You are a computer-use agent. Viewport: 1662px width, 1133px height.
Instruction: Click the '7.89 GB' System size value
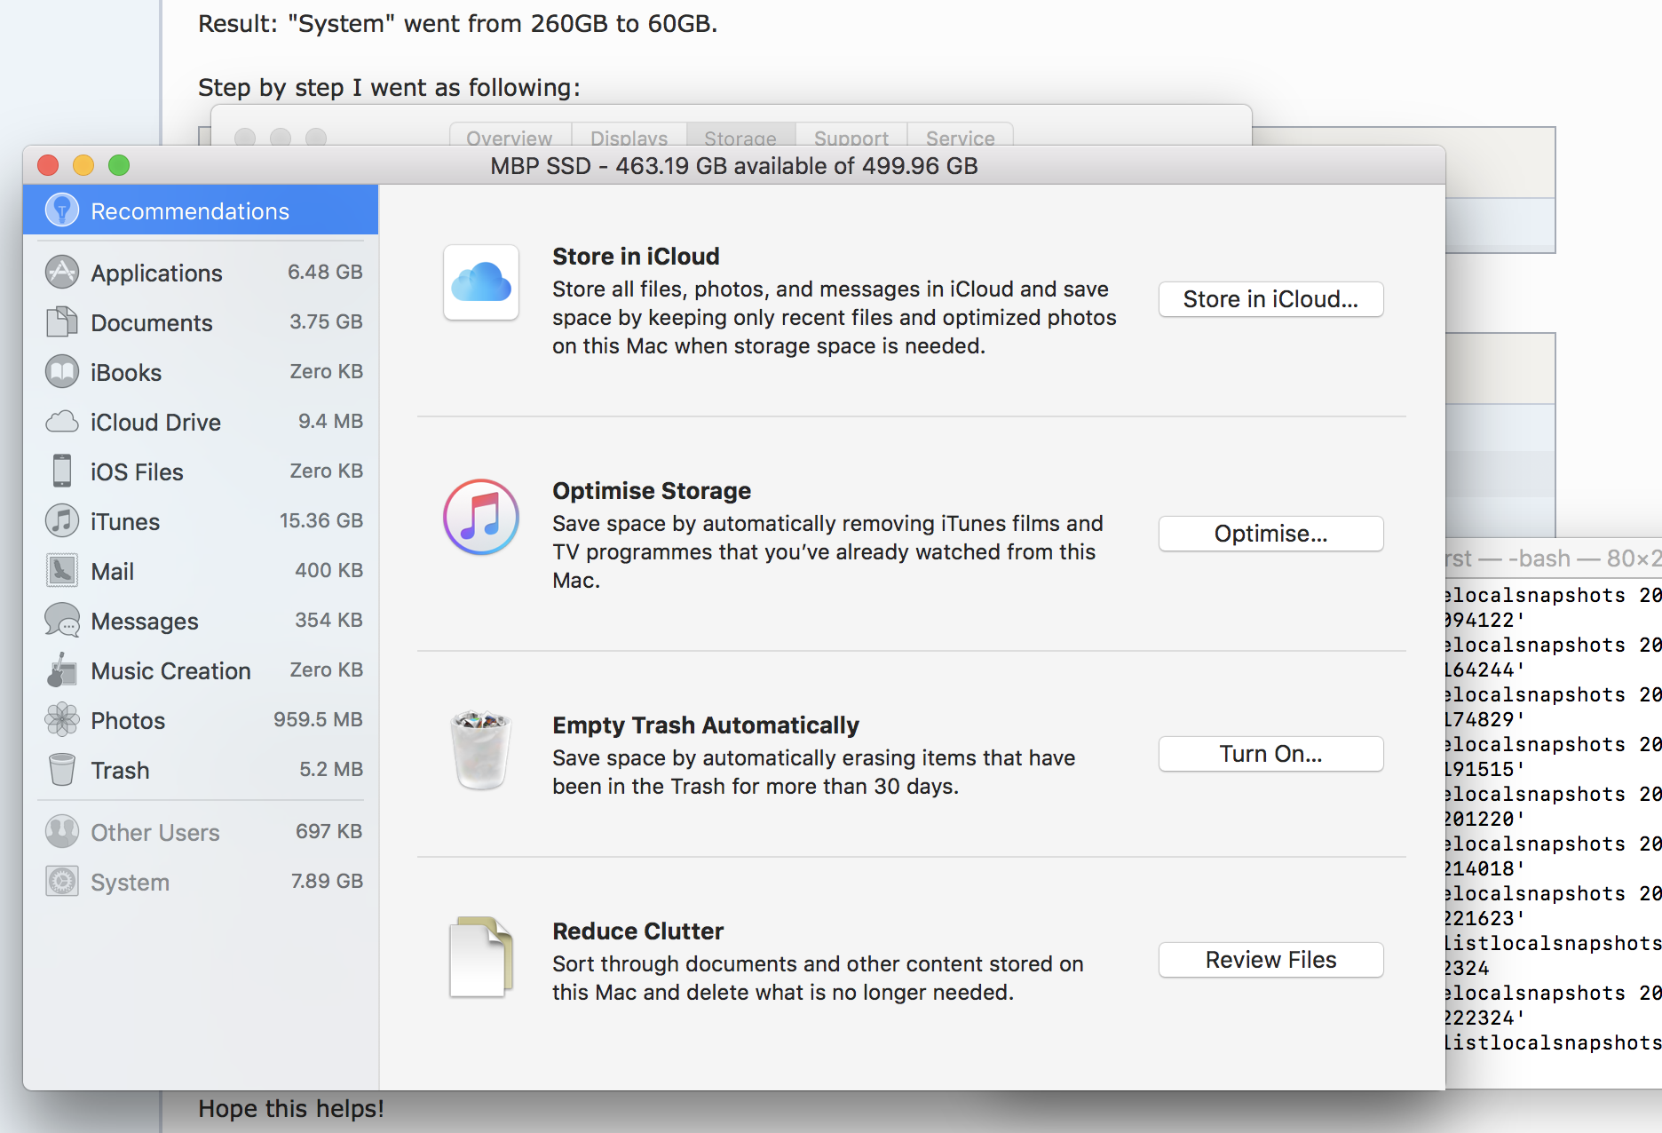327,881
